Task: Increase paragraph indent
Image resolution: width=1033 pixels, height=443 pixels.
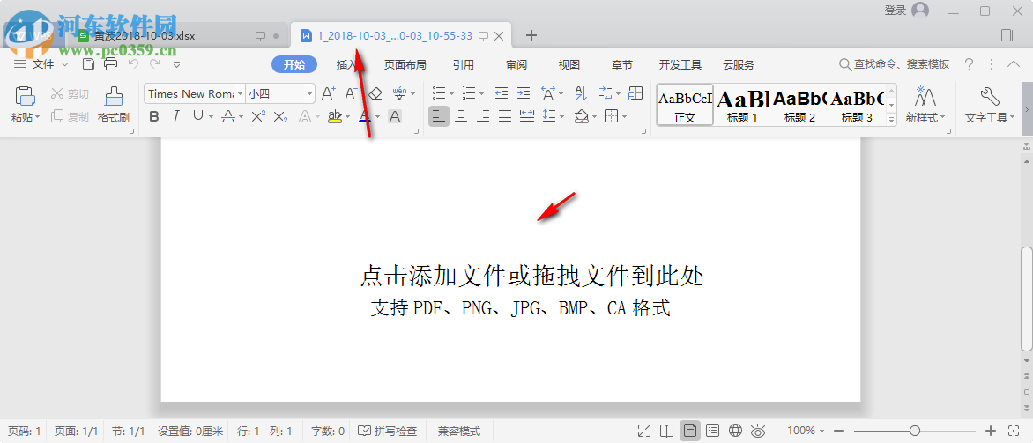Action: coord(524,93)
